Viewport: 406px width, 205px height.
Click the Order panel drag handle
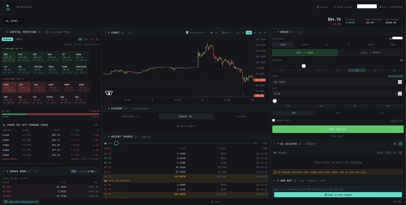(x=275, y=32)
